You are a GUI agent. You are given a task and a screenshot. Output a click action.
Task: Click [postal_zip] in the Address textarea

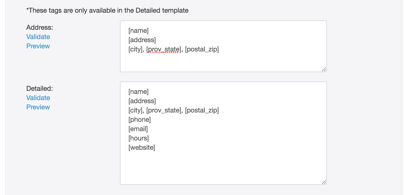202,49
